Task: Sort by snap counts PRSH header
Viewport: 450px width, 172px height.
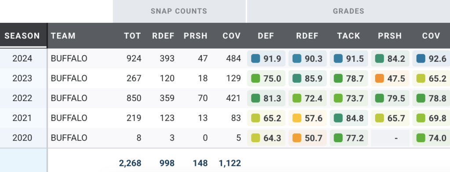Action: [x=196, y=36]
